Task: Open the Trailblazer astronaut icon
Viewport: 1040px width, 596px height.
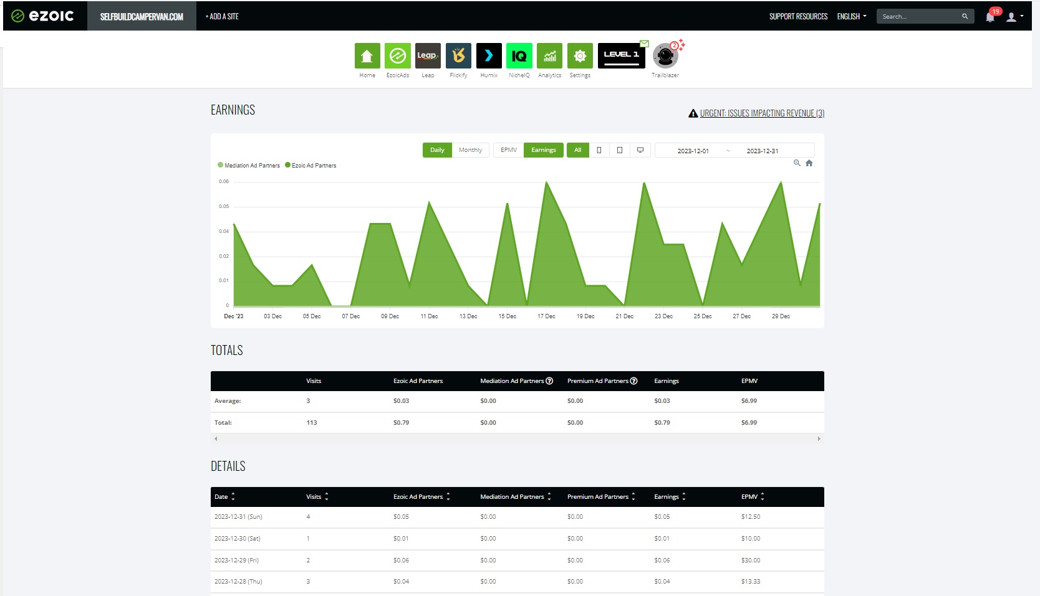Action: [x=665, y=56]
